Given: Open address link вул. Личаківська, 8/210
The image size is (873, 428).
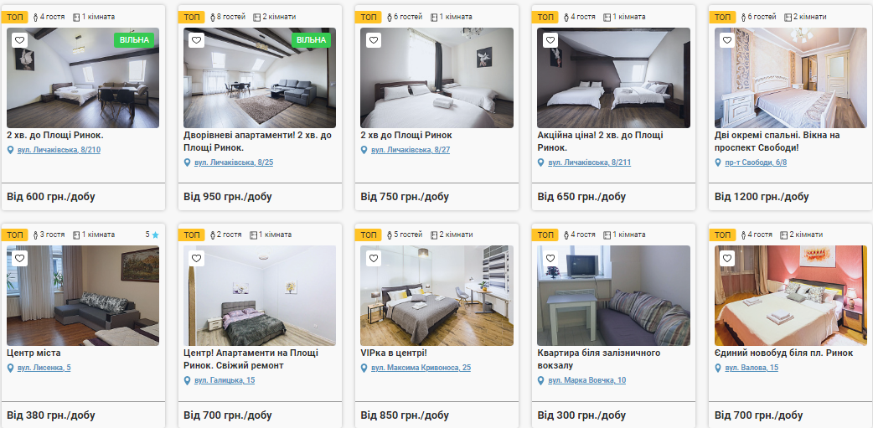Looking at the screenshot, I should (59, 150).
